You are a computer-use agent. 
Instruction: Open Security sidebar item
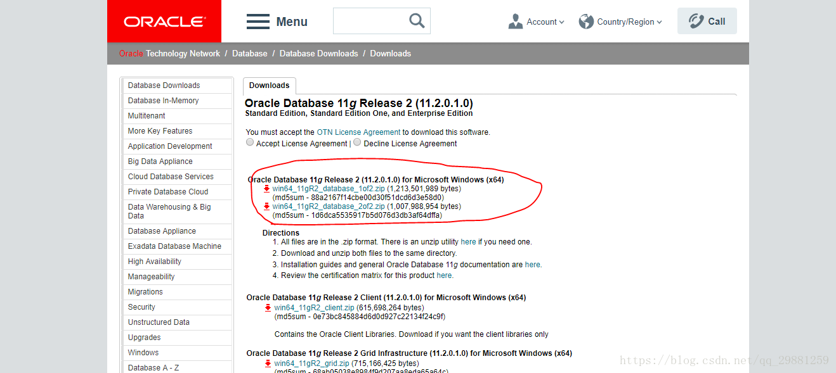(178, 307)
